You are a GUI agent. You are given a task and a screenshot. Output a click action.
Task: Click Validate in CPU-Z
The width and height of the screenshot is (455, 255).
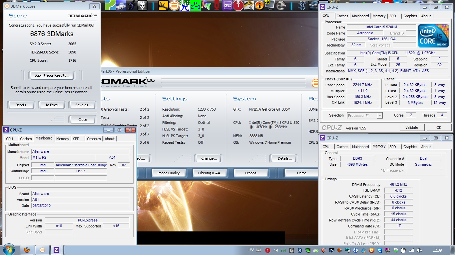pyautogui.click(x=412, y=127)
